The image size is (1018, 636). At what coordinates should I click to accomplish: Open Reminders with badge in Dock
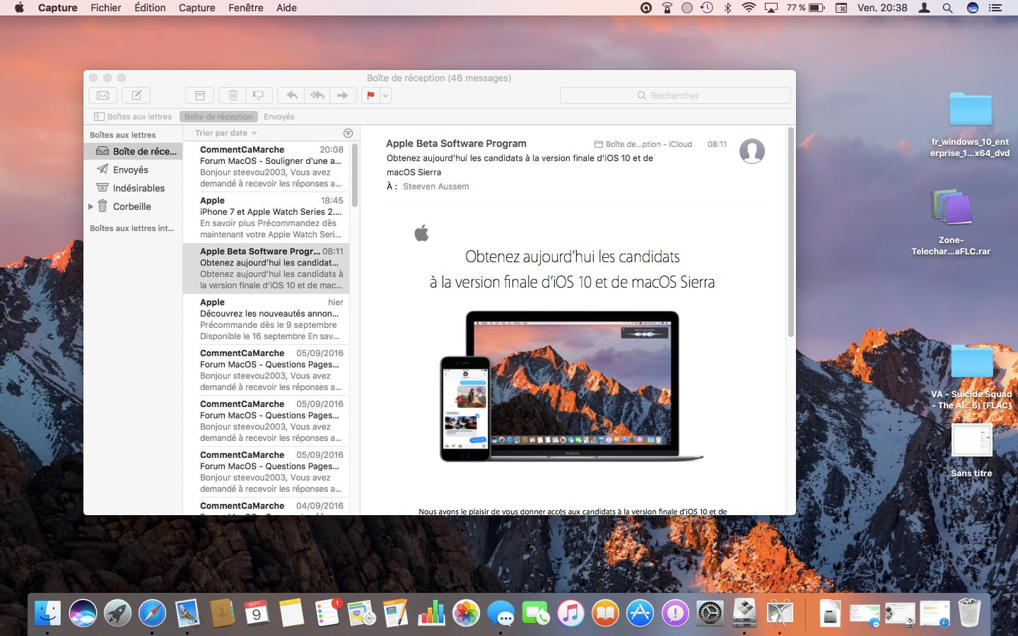pyautogui.click(x=327, y=613)
